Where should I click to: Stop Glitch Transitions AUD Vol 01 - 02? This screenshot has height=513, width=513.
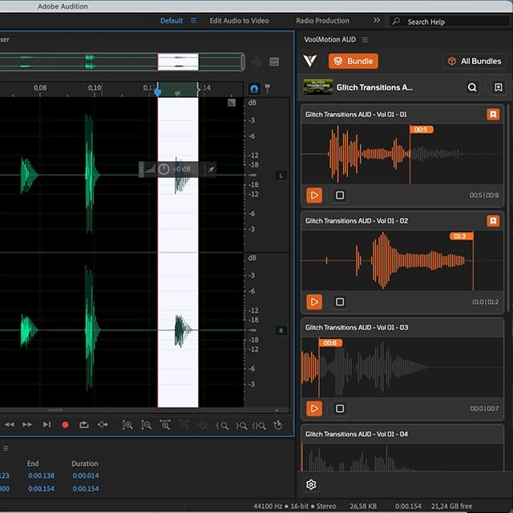coord(340,301)
